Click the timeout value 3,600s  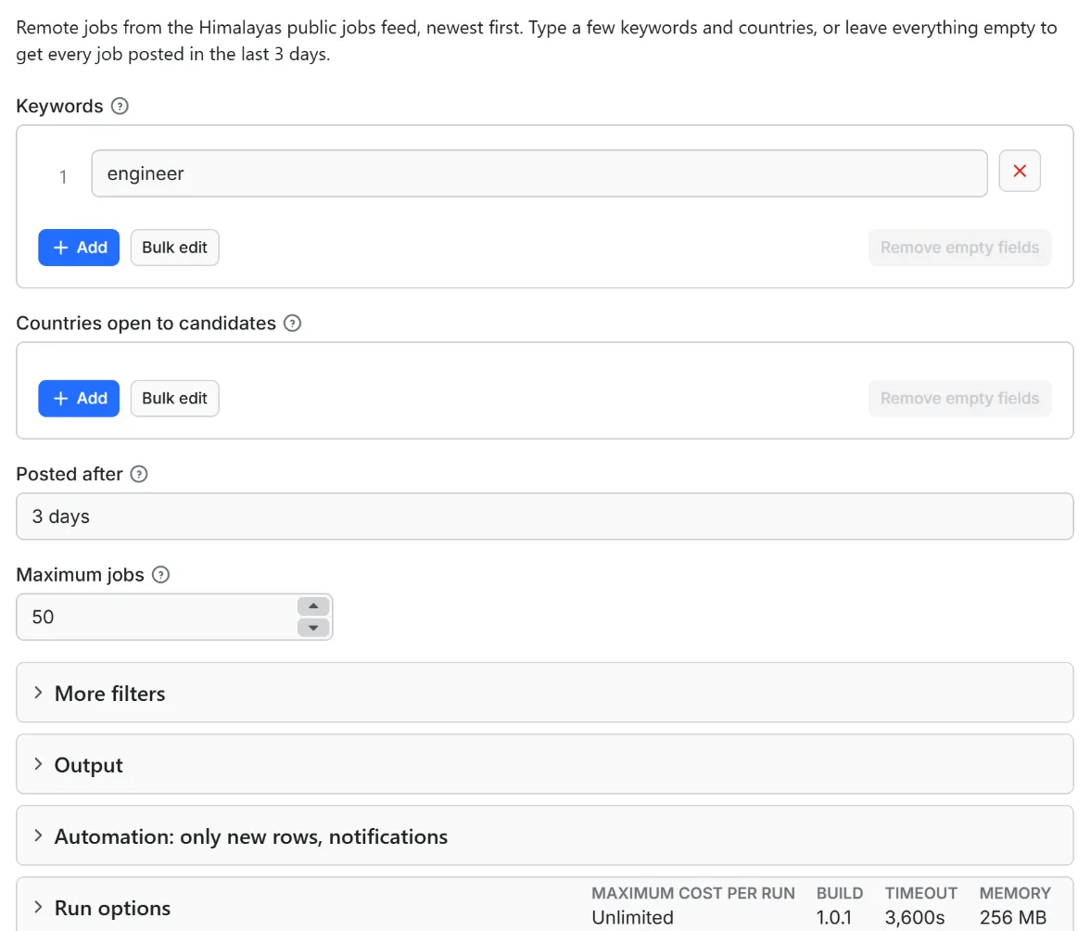pos(915,918)
